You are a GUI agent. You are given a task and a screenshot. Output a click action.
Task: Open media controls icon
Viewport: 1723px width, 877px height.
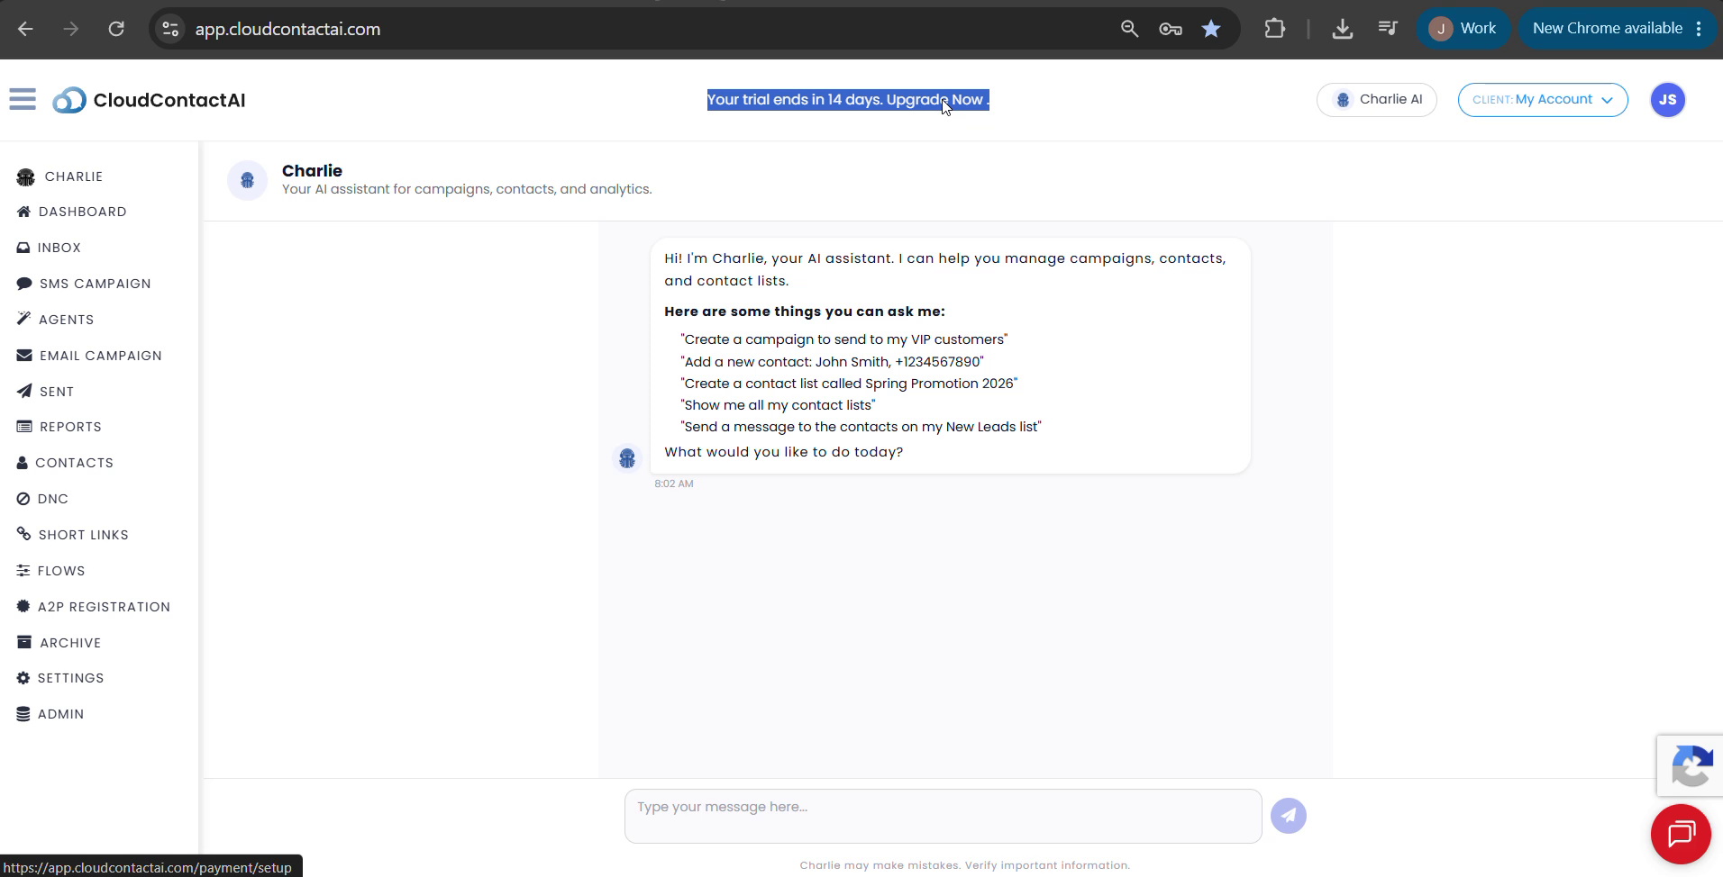coord(1388,29)
